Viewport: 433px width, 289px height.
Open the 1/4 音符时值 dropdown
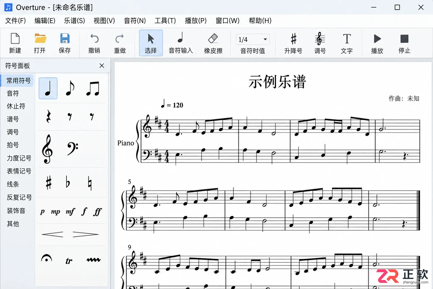[x=253, y=39]
